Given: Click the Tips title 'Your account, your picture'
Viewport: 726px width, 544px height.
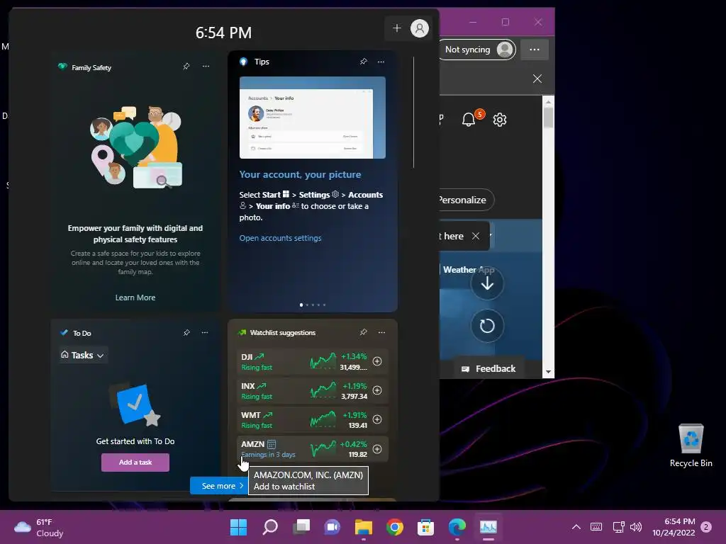Looking at the screenshot, I should click(300, 174).
